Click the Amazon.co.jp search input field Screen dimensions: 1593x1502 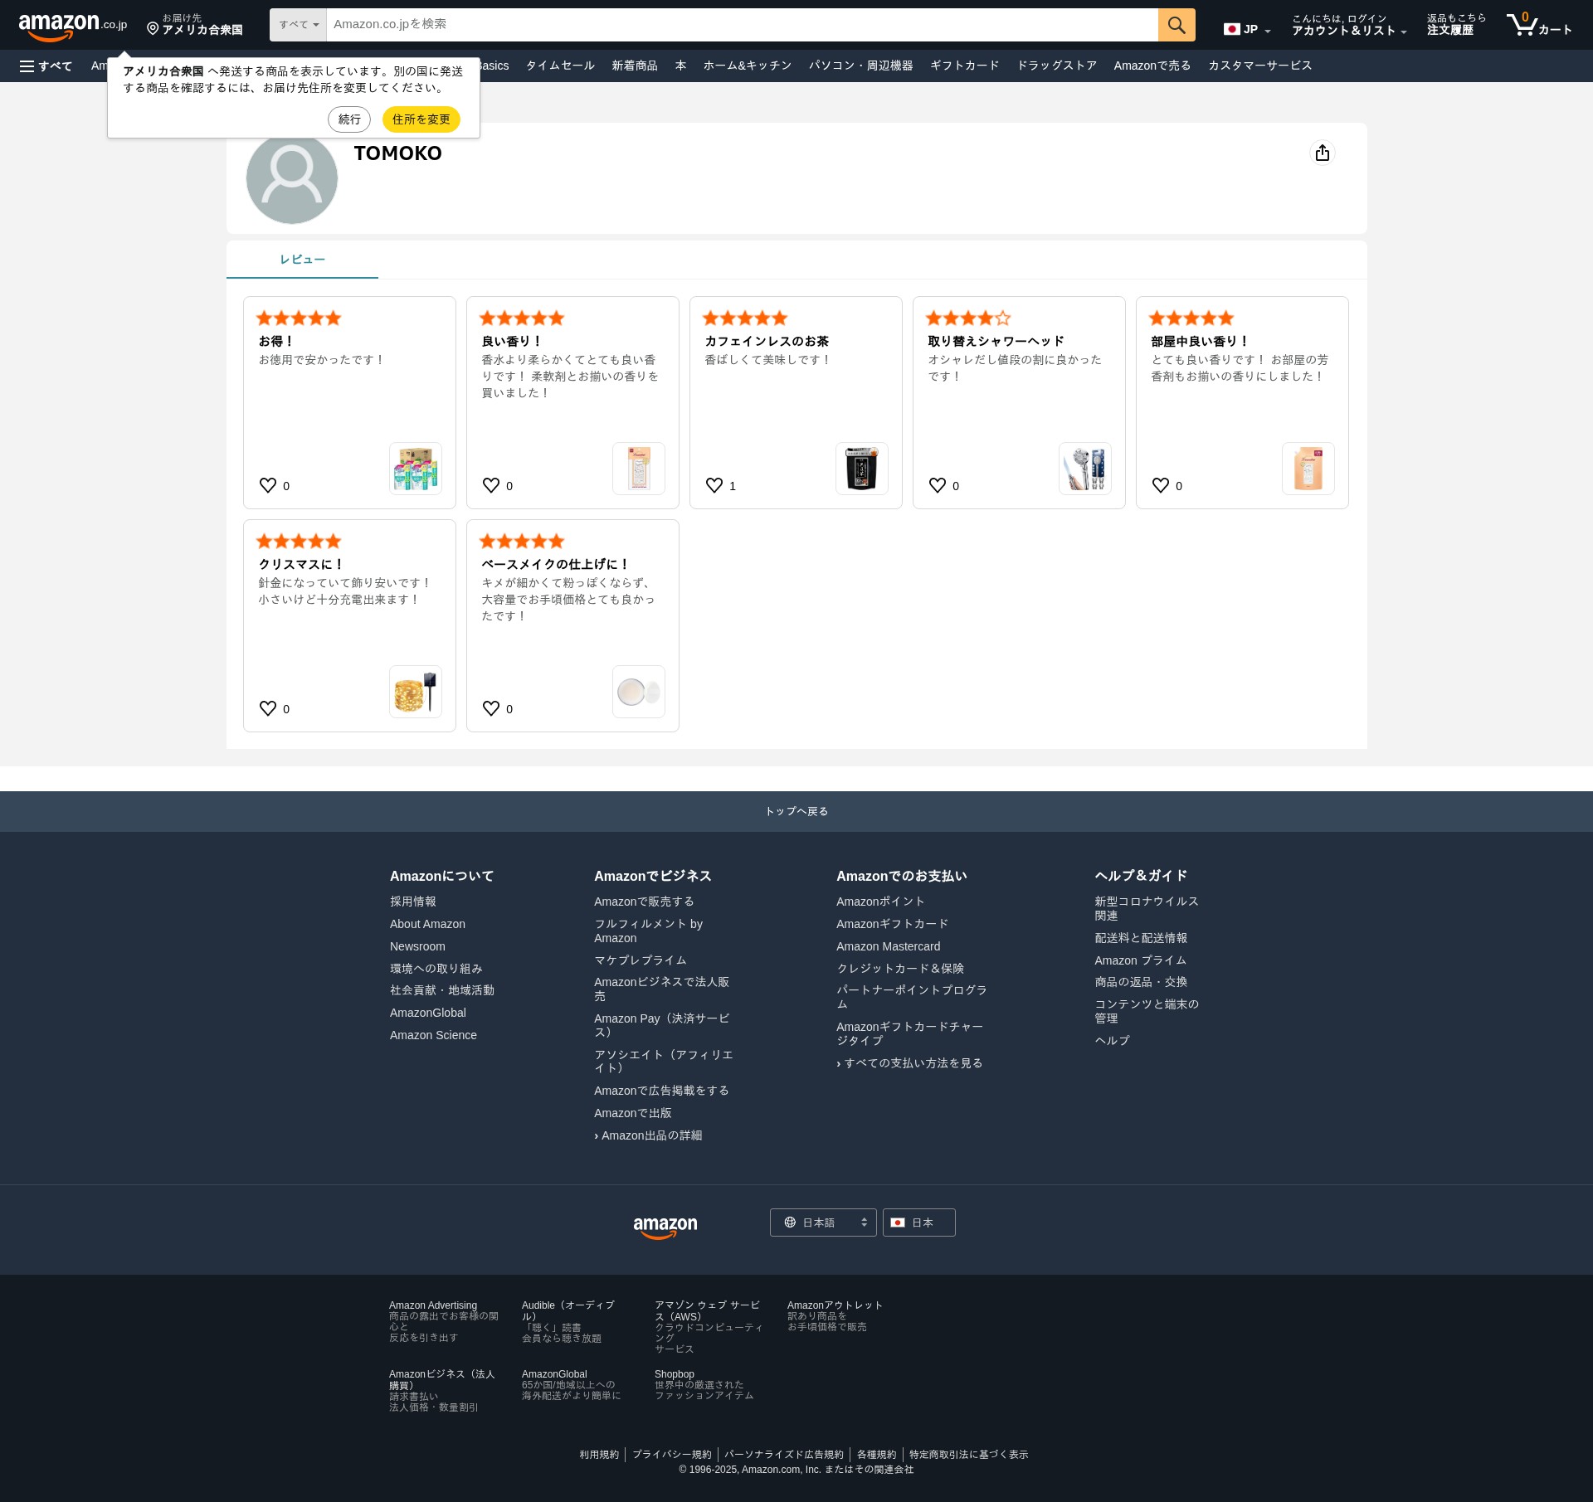click(x=742, y=25)
